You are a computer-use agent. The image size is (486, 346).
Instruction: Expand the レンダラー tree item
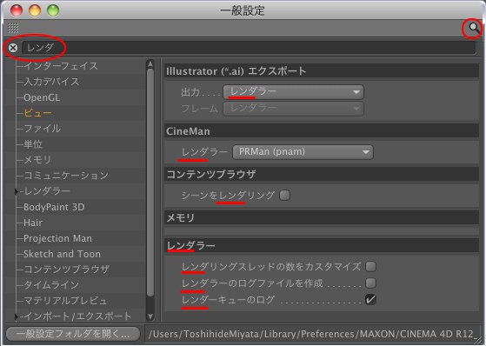point(17,191)
